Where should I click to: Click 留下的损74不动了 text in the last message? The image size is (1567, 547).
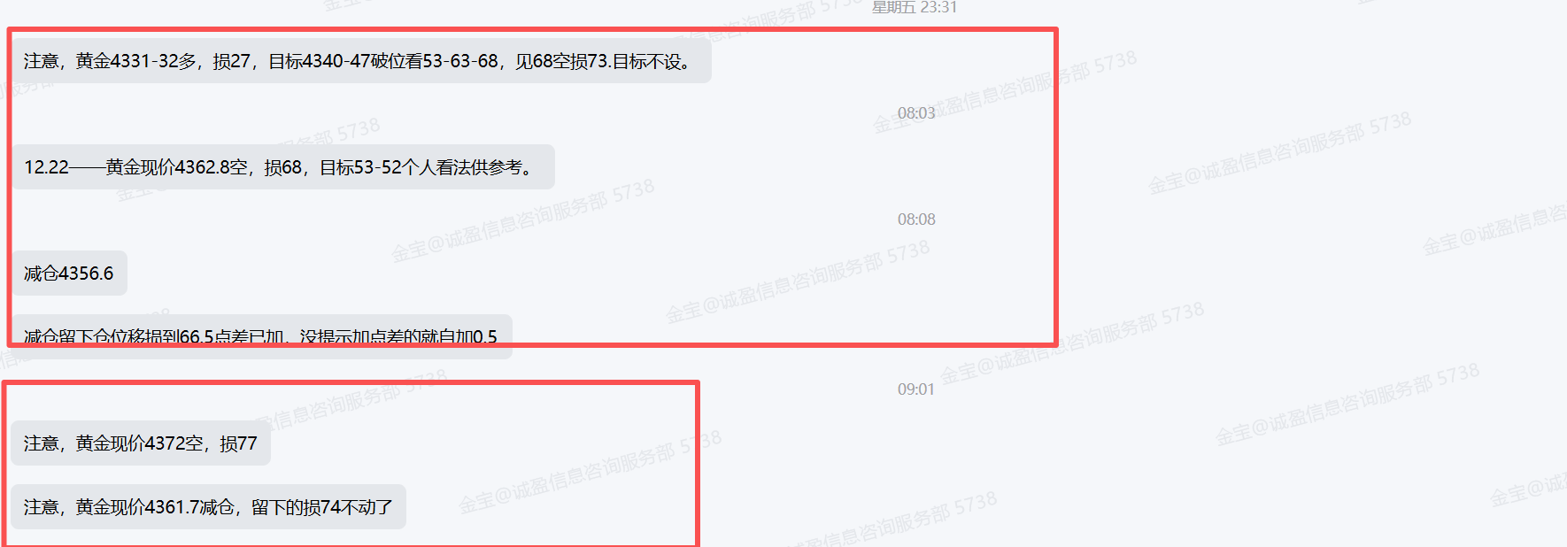[322, 507]
